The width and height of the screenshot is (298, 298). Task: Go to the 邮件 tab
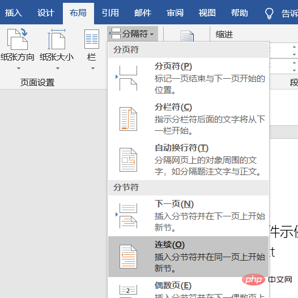tap(143, 13)
